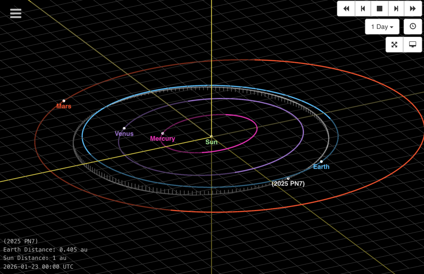Select the Mercury label
Screen dimensions: 424x274
(x=162, y=139)
